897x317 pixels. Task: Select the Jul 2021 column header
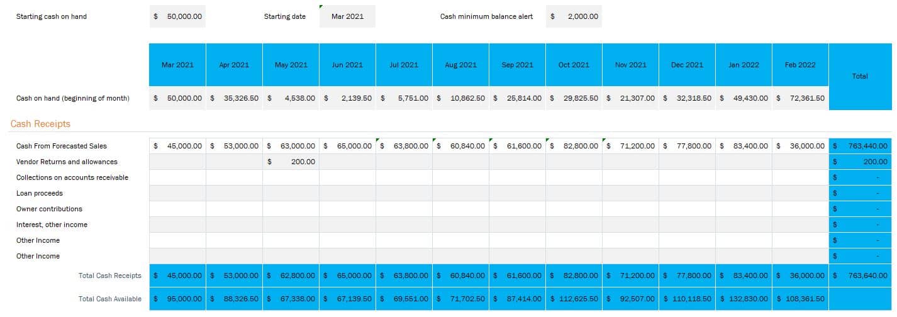pos(404,65)
